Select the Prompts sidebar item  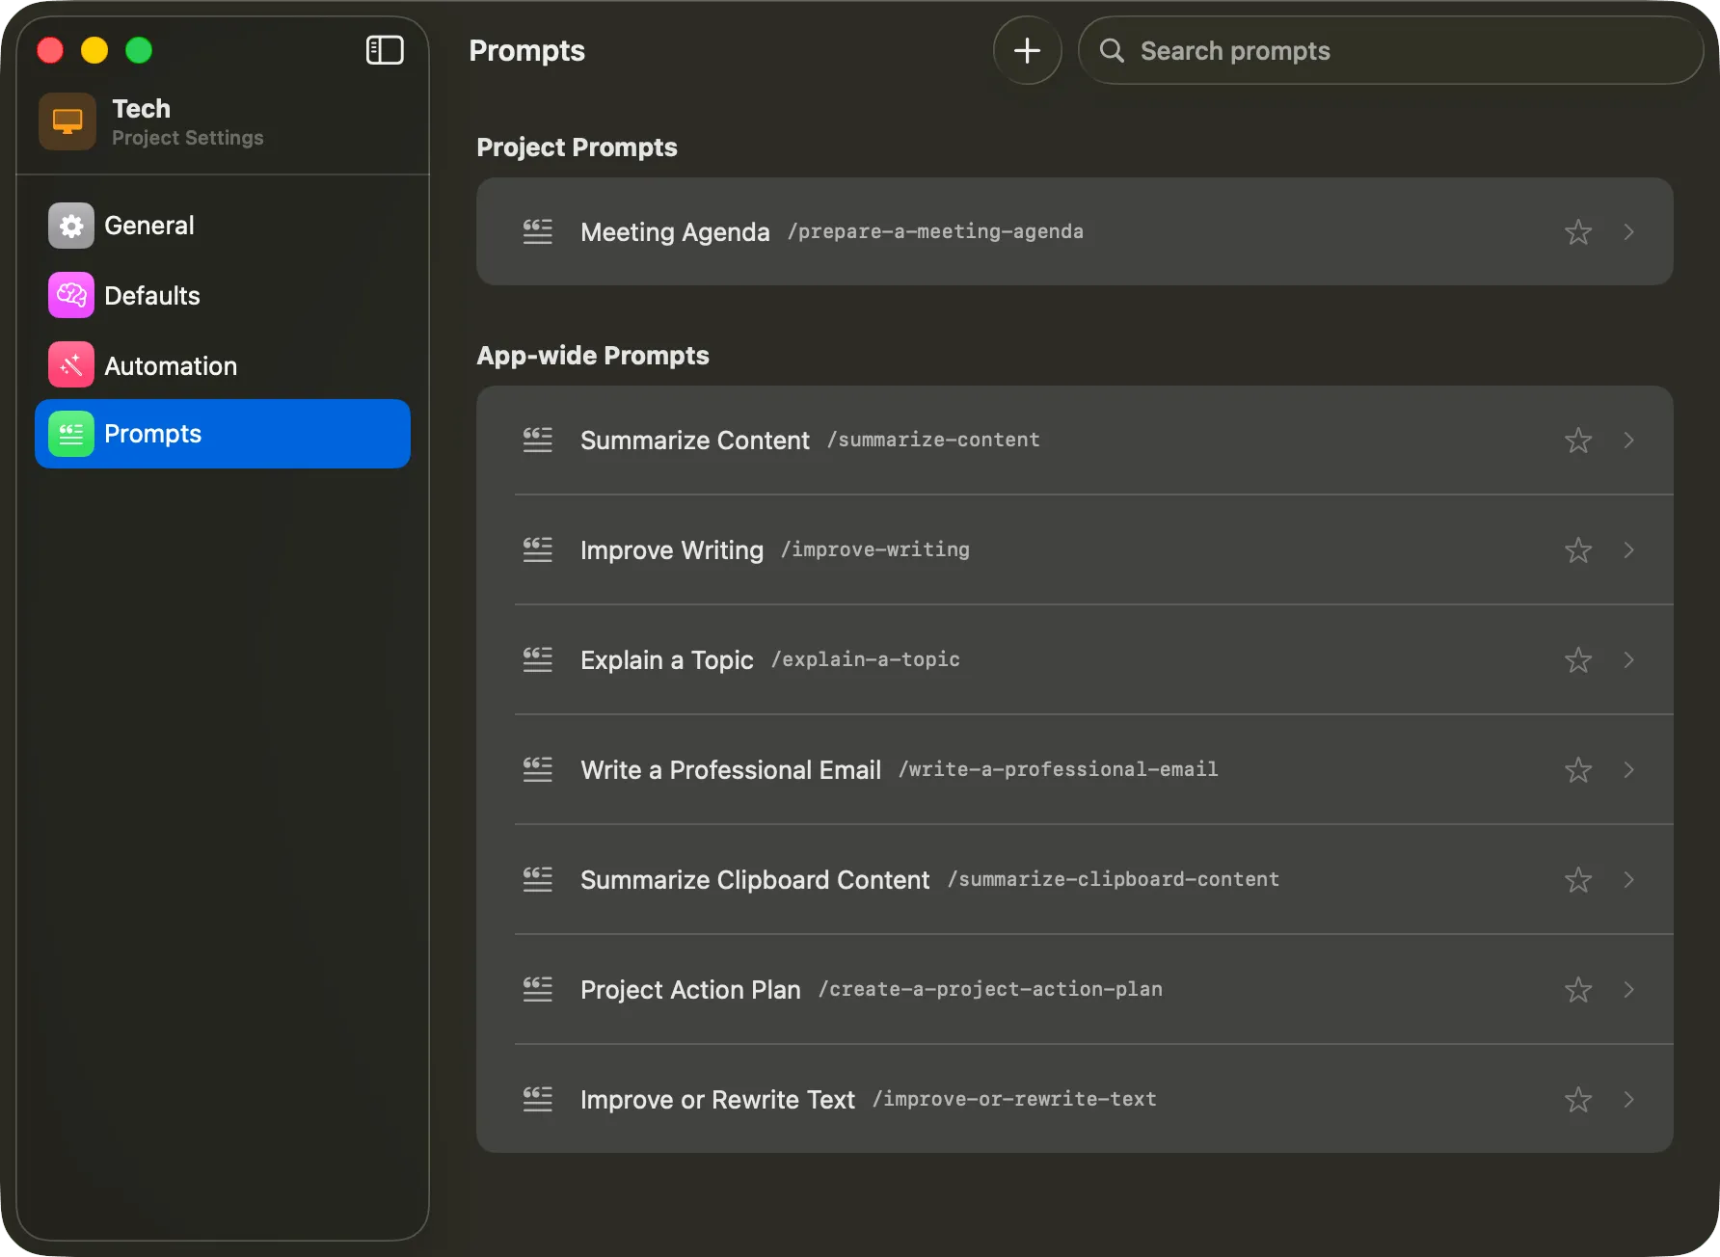point(223,434)
